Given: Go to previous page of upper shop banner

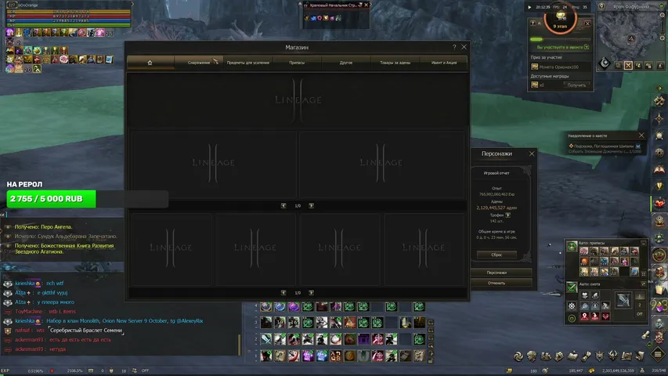Looking at the screenshot, I should coord(283,205).
